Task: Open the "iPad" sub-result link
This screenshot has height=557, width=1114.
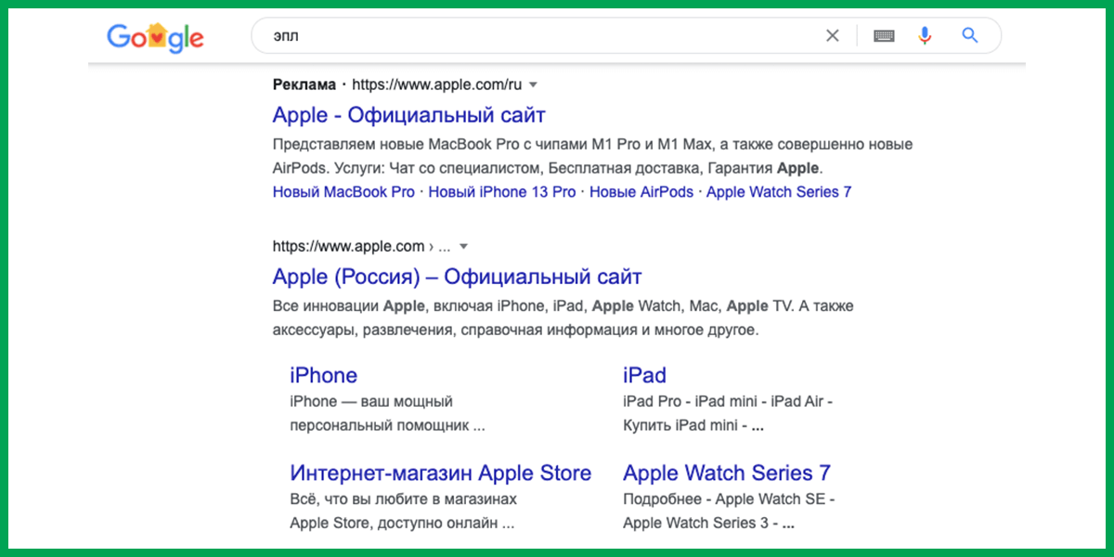Action: tap(644, 375)
